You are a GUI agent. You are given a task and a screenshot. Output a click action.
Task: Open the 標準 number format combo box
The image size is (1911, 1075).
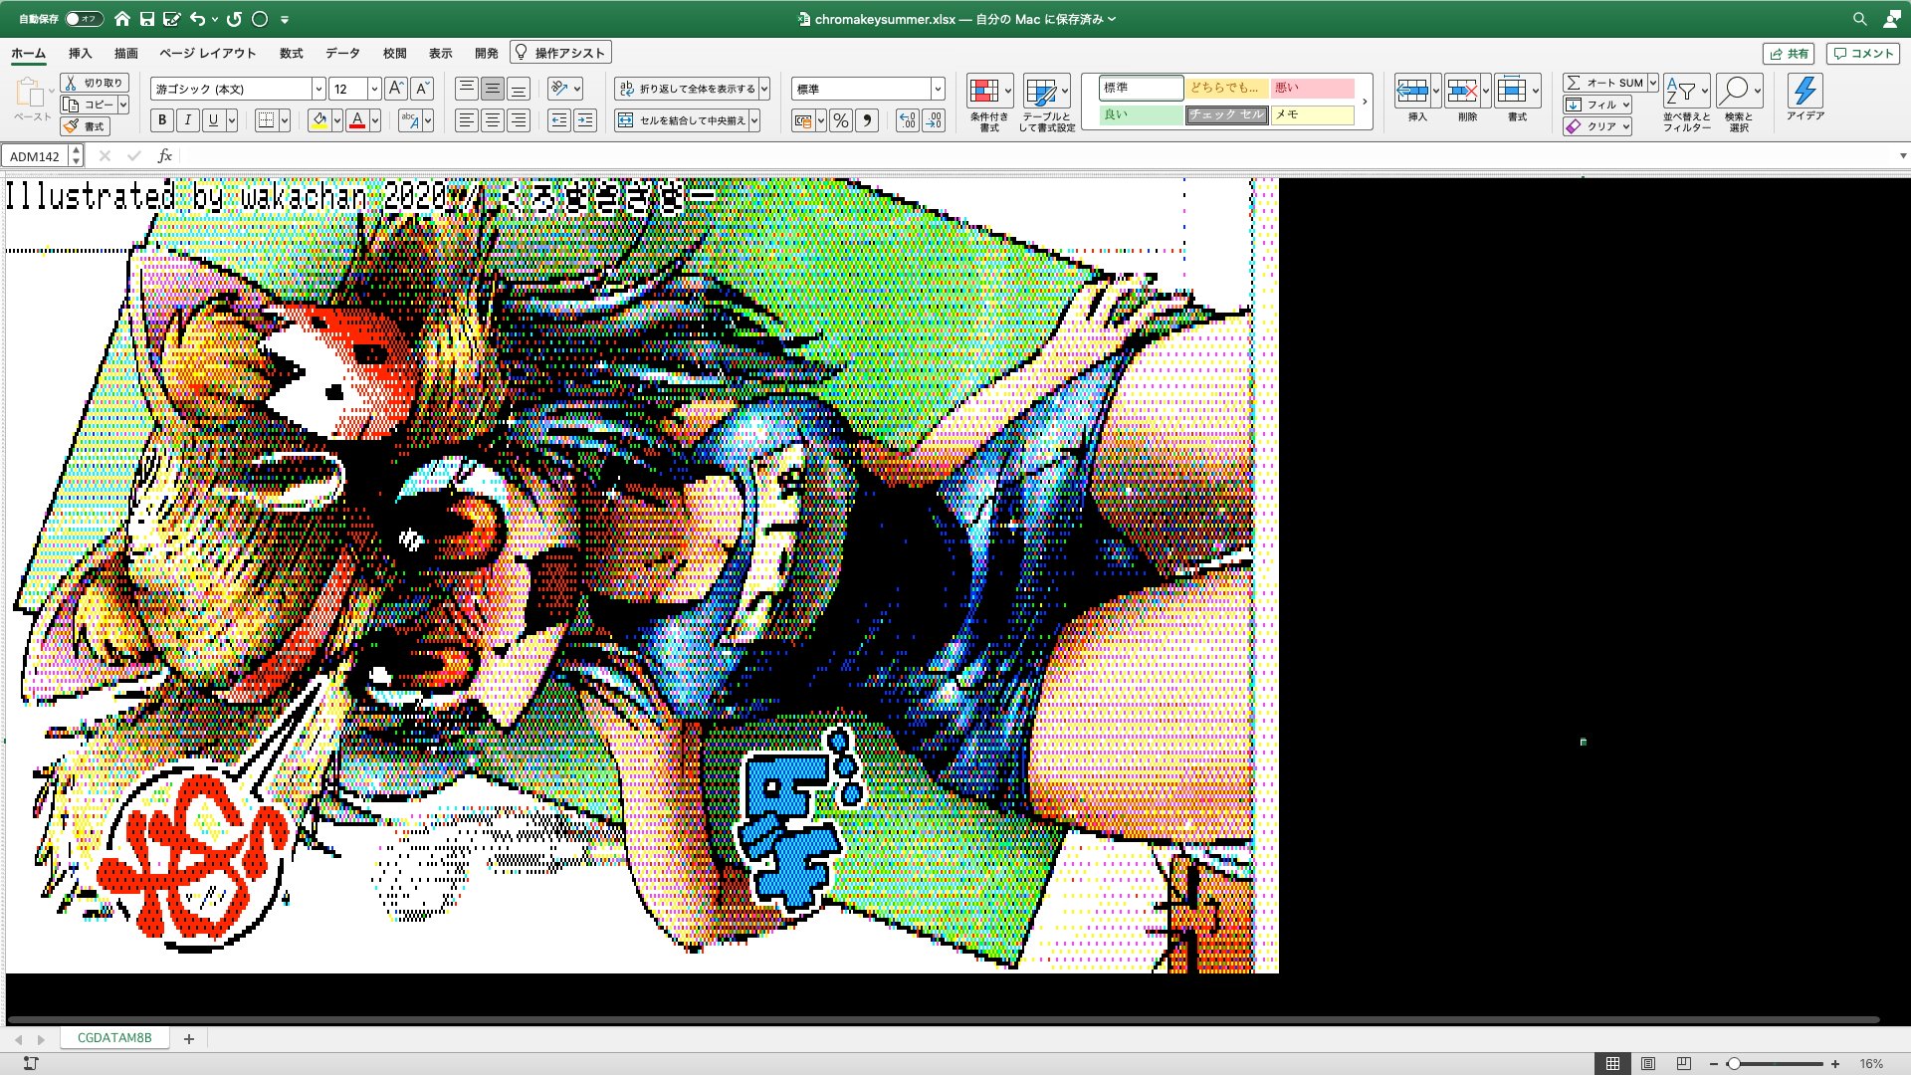point(868,89)
